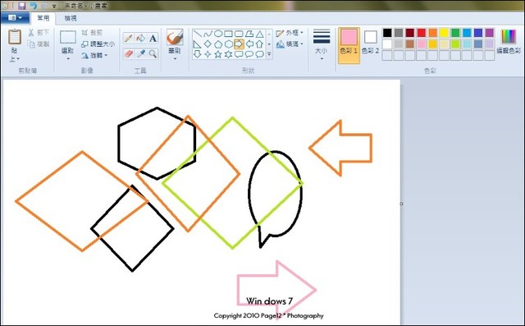Image resolution: width=525 pixels, height=326 pixels.
Task: Choose the Six-point star shape
Action: click(228, 54)
